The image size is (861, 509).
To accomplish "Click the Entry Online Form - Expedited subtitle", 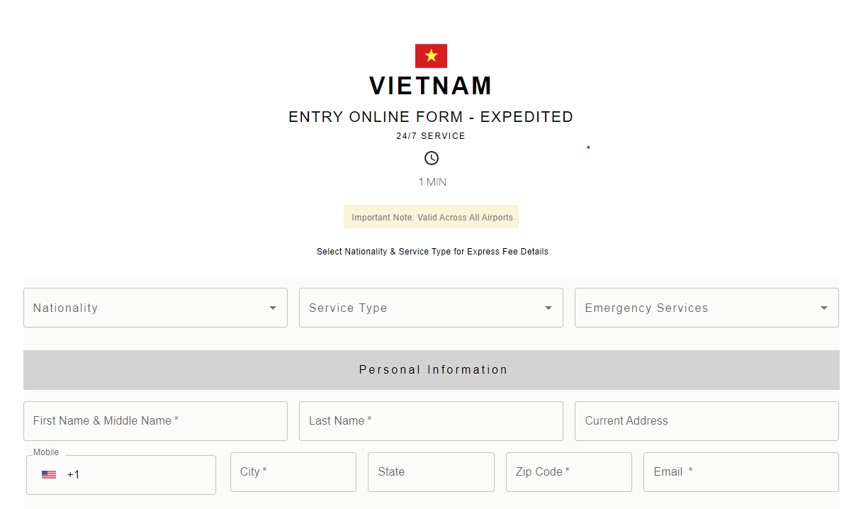I will point(431,117).
